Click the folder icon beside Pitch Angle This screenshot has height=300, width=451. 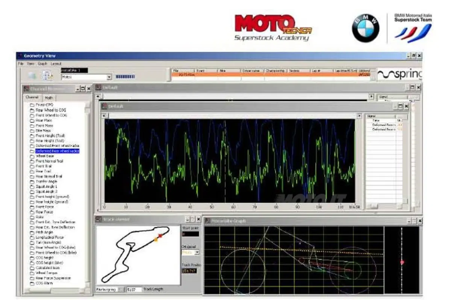click(x=32, y=232)
